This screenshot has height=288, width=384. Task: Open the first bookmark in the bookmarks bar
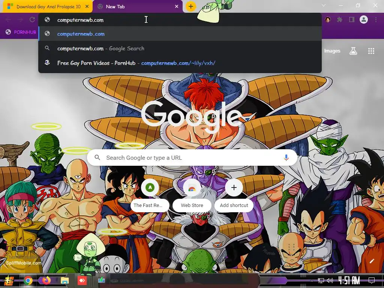pos(21,32)
